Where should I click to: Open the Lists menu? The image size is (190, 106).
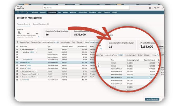[60, 13]
